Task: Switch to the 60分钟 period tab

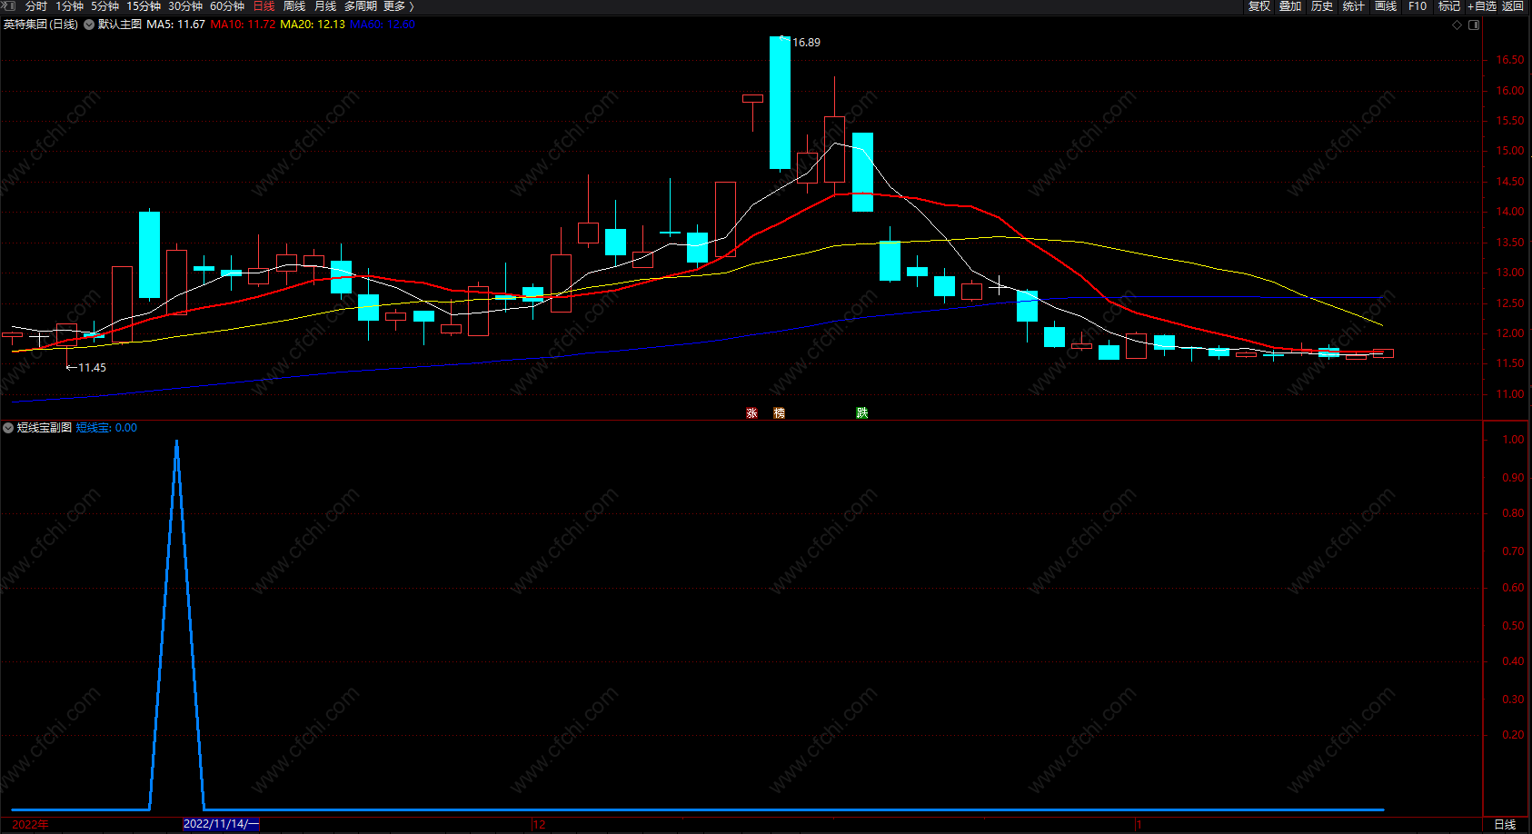Action: pyautogui.click(x=227, y=6)
